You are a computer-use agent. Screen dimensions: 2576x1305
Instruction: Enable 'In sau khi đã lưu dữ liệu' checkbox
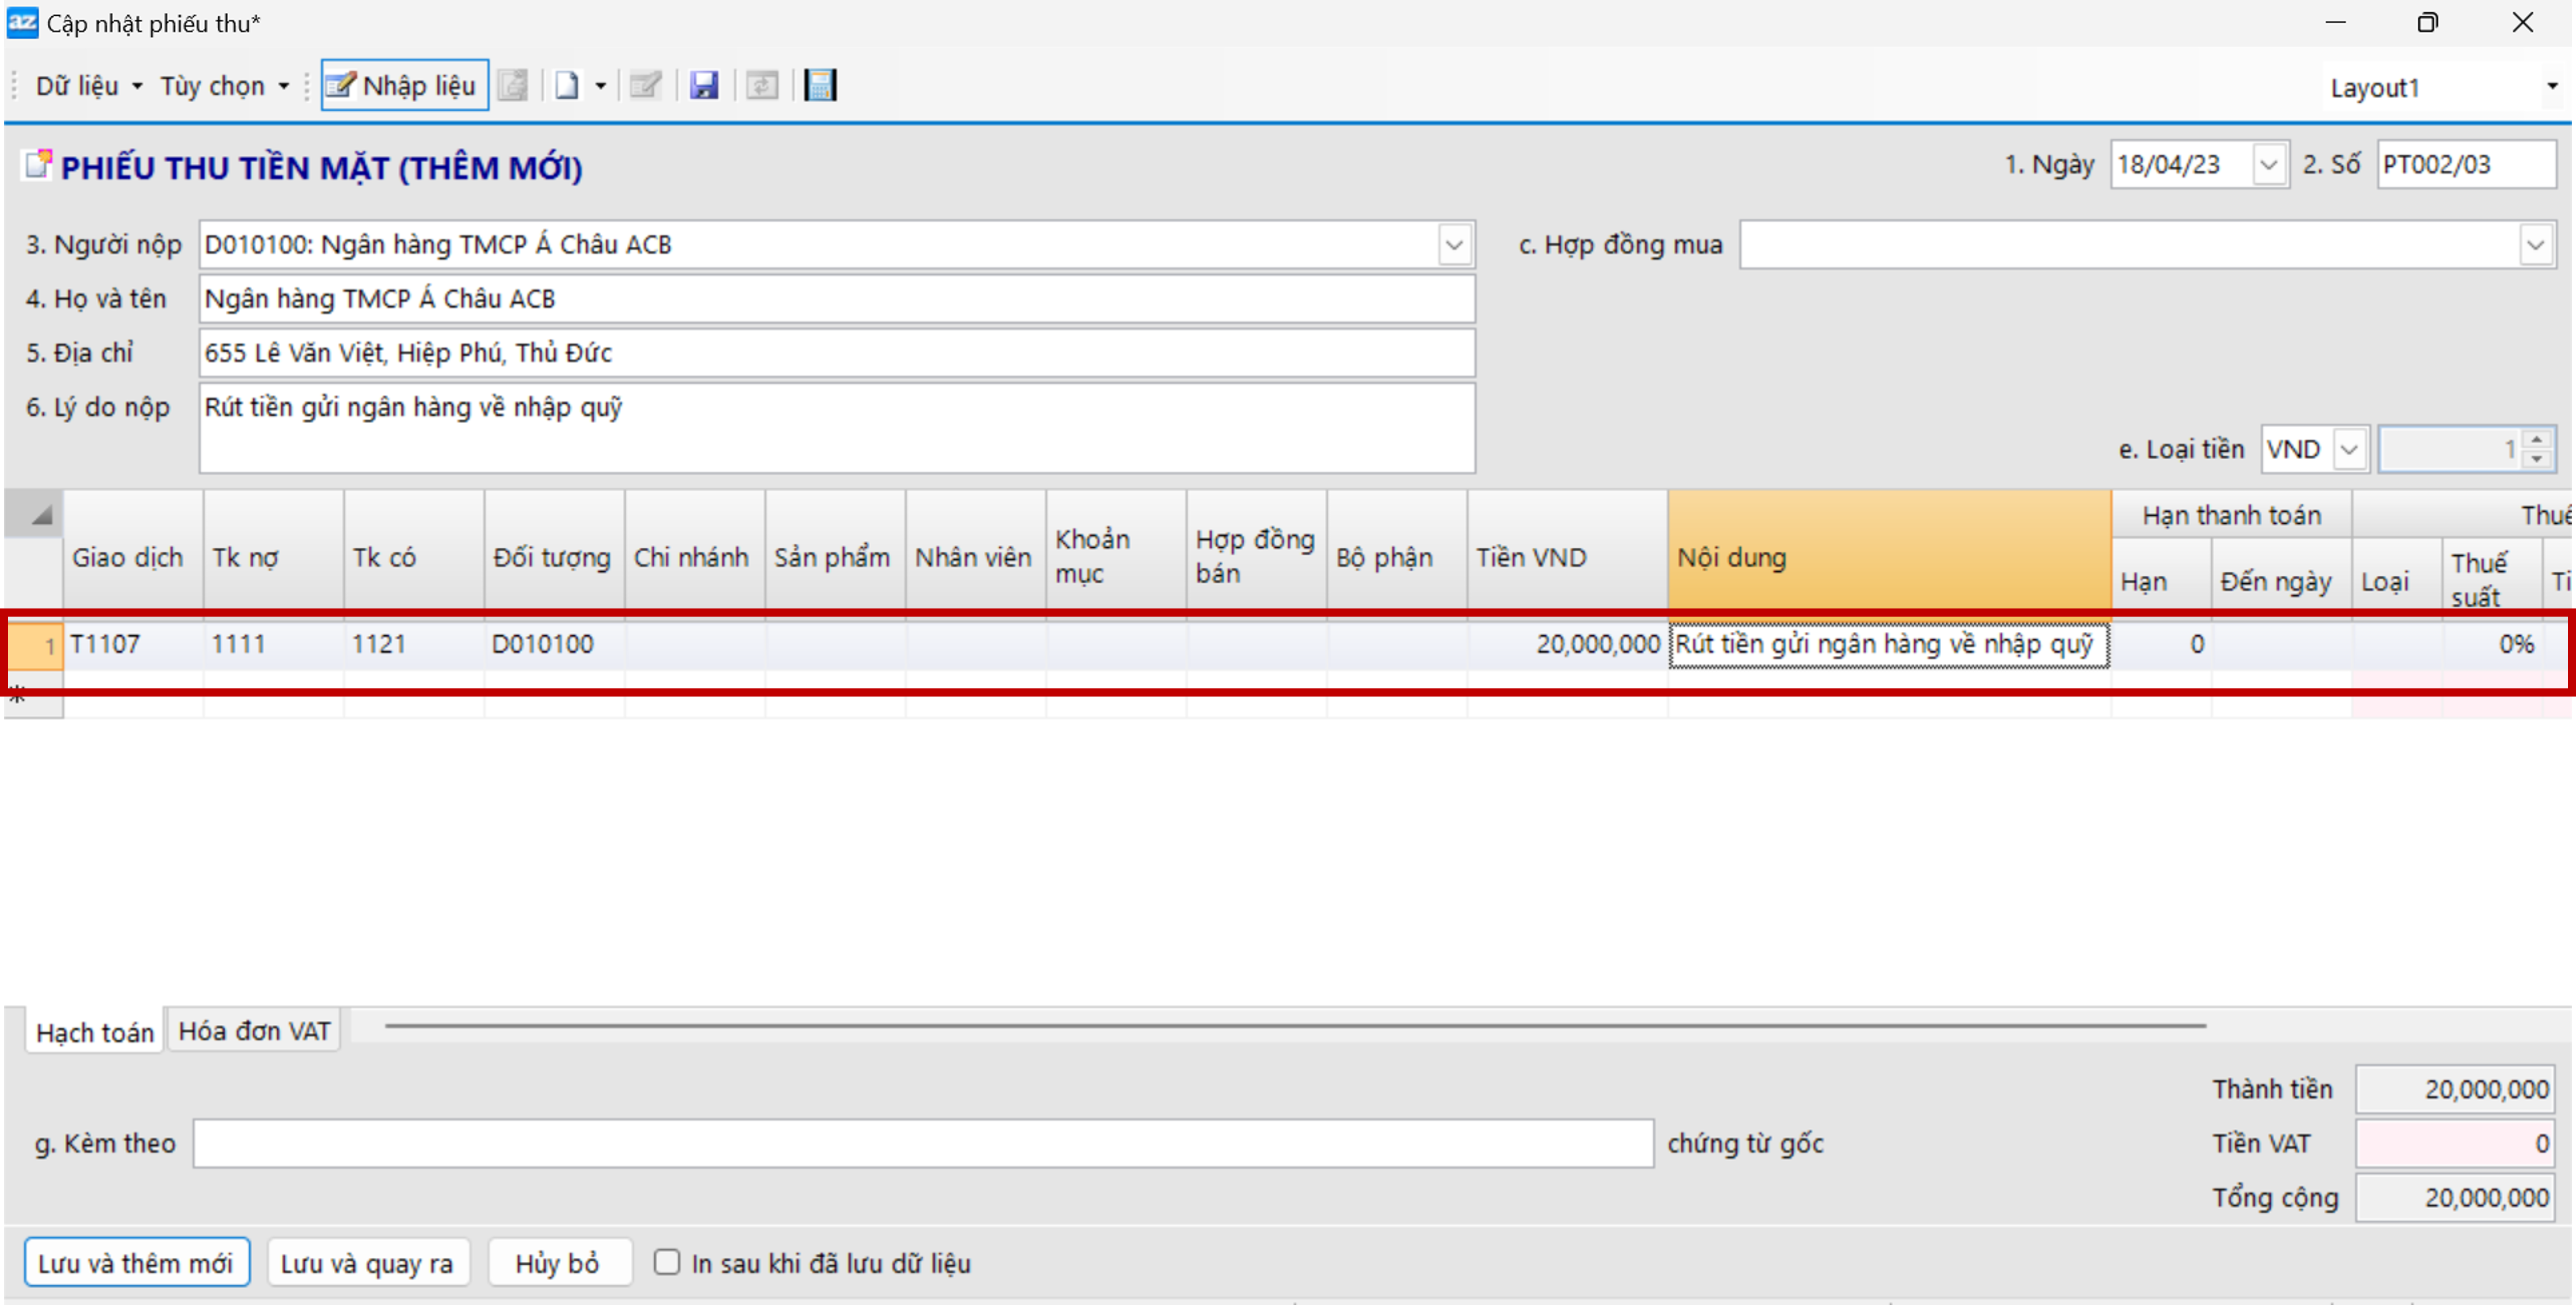point(667,1262)
